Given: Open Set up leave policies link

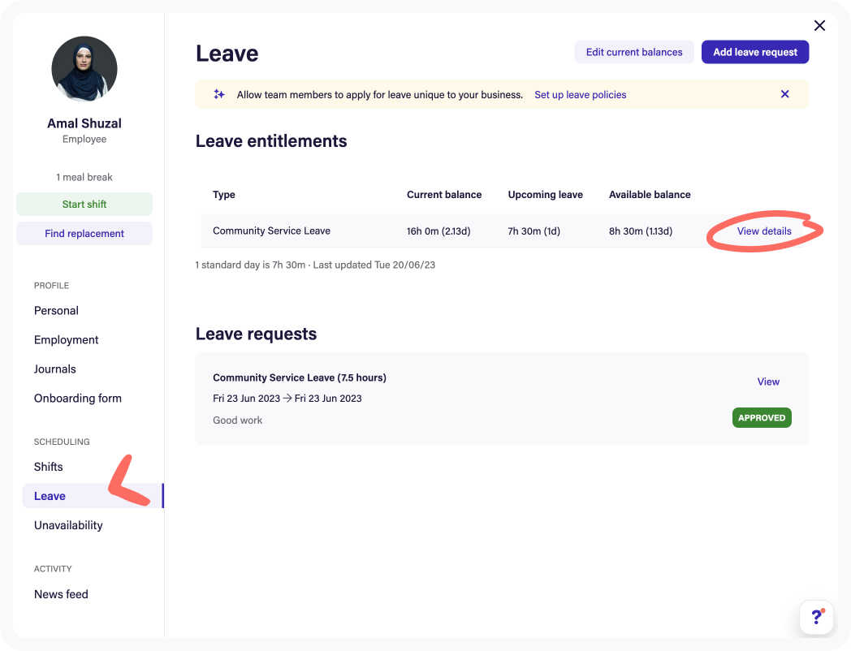Looking at the screenshot, I should click(580, 94).
